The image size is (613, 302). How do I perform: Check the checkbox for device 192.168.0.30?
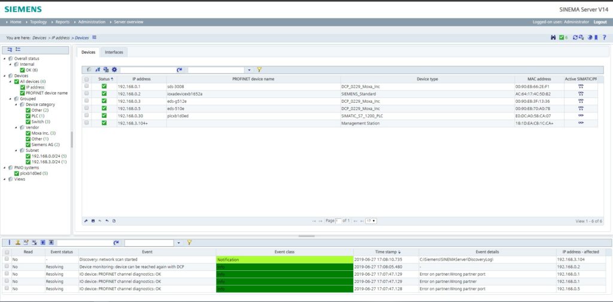pyautogui.click(x=87, y=115)
